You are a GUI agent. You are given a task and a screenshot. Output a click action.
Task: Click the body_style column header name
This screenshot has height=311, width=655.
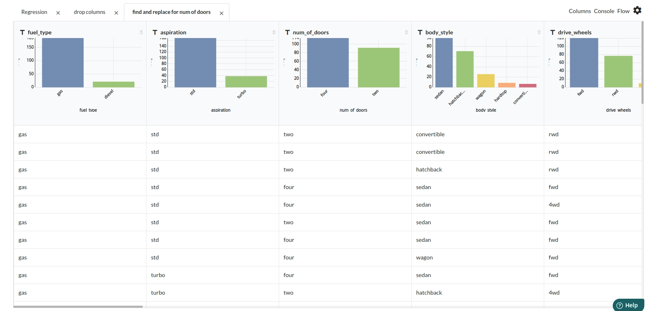pyautogui.click(x=439, y=32)
